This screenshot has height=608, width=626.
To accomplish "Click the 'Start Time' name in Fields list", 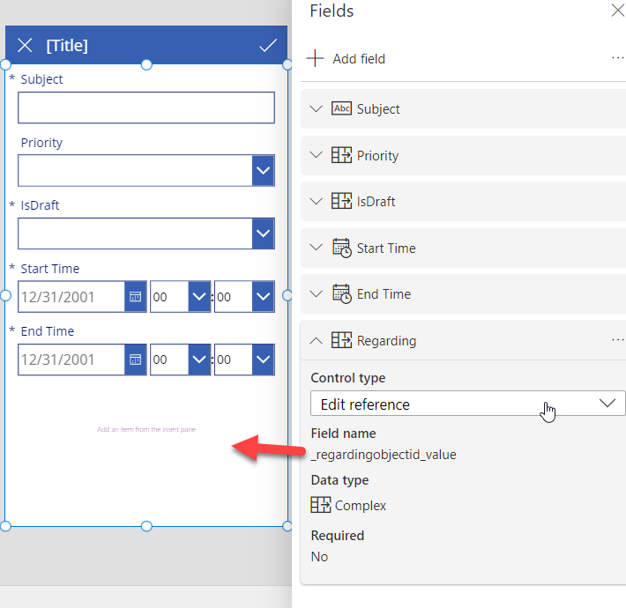I will click(x=386, y=248).
